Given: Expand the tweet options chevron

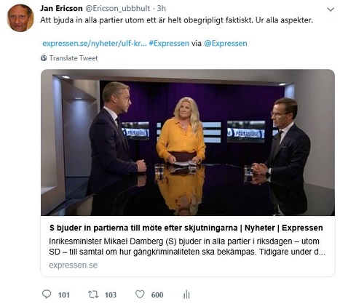Looking at the screenshot, I should (x=331, y=9).
